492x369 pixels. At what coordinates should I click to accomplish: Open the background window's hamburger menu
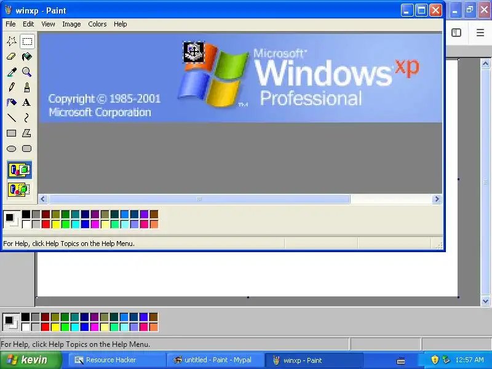480,33
